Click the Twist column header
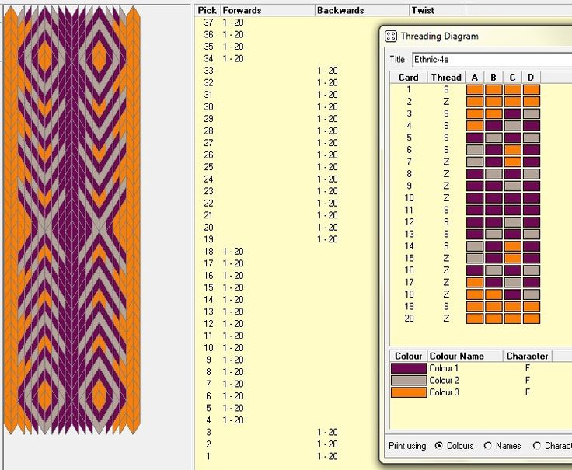This screenshot has width=572, height=470. 438,10
